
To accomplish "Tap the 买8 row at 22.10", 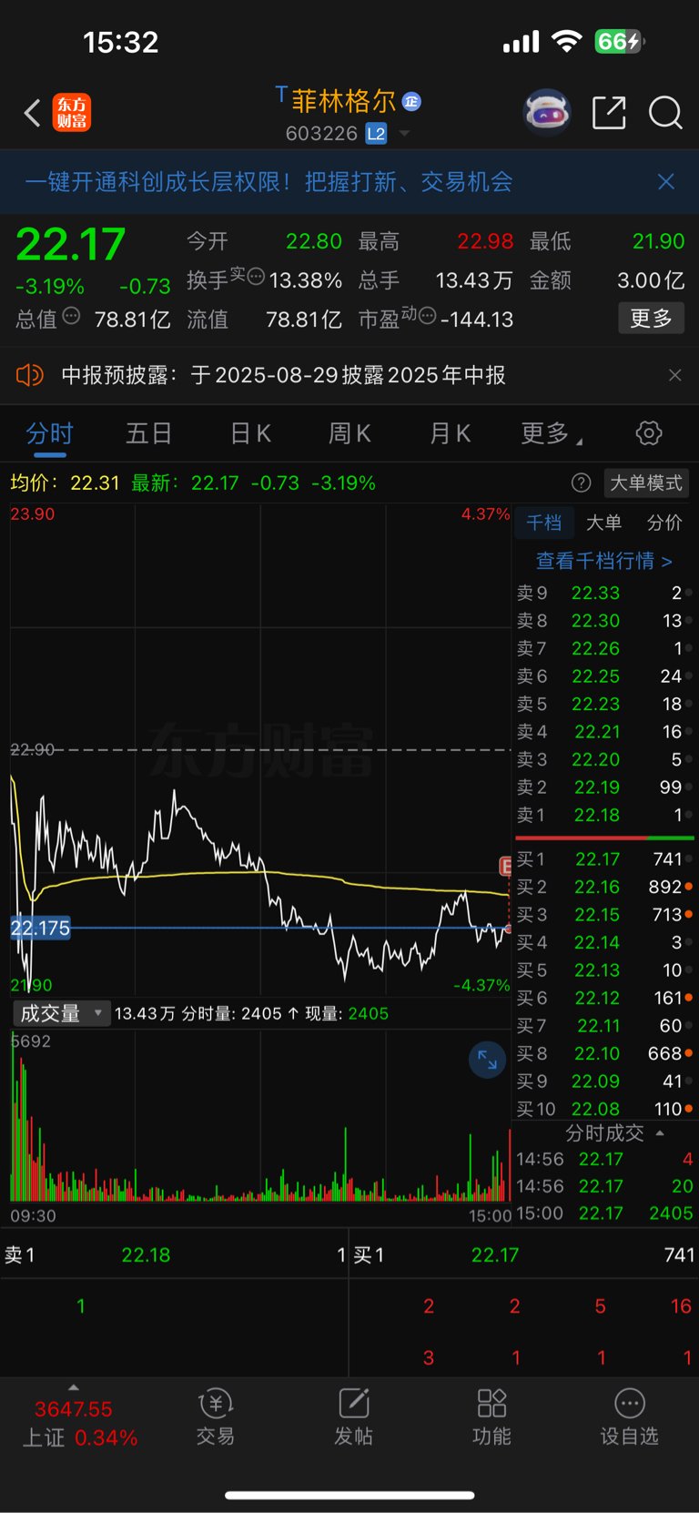I will click(604, 1053).
